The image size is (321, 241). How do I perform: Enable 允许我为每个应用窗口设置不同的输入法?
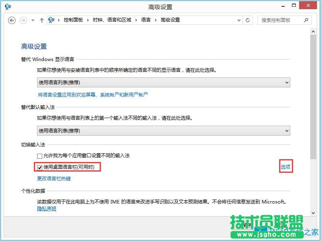[x=40, y=156]
